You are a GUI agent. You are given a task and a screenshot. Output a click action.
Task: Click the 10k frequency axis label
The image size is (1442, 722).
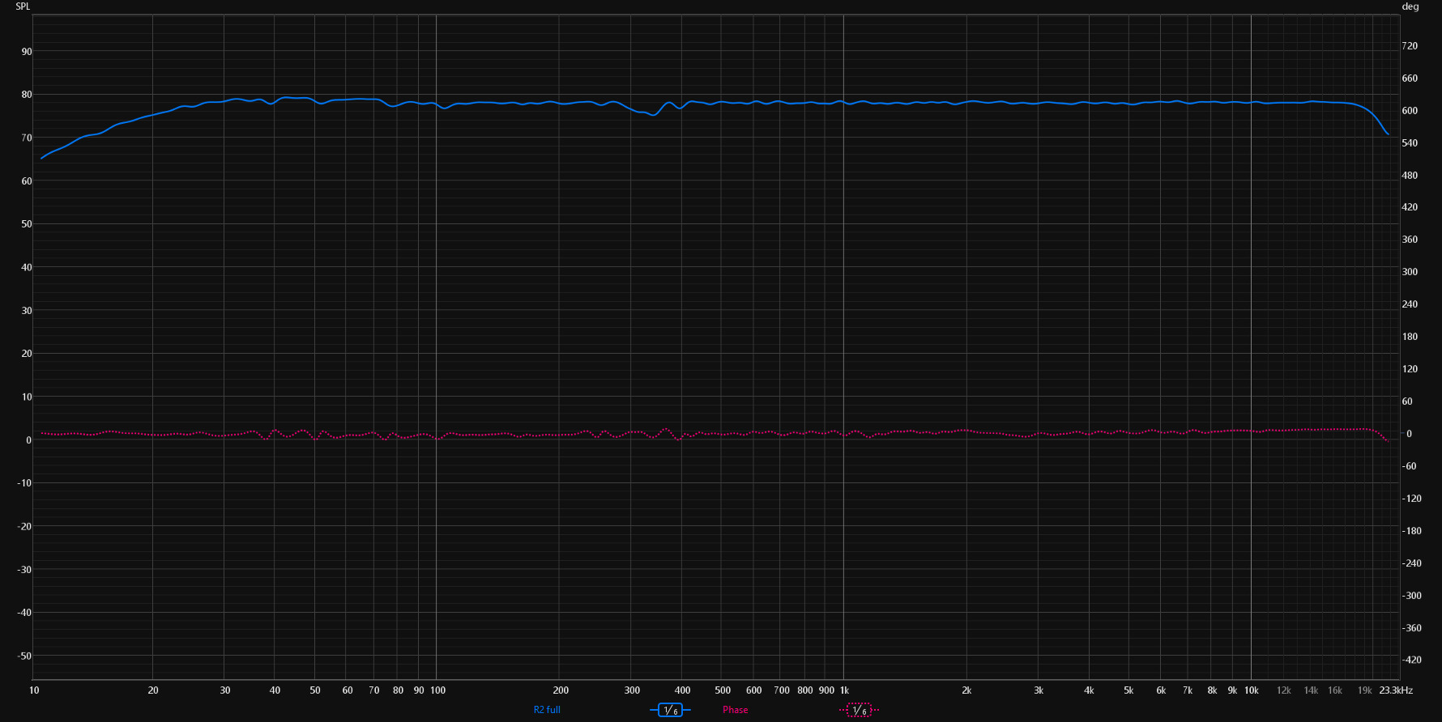1252,690
